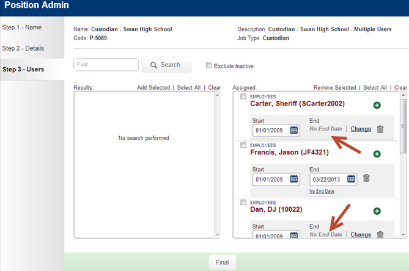Click No End Date link under Francis, Jason
Viewport: 409px width, 271px height.
pyautogui.click(x=322, y=191)
